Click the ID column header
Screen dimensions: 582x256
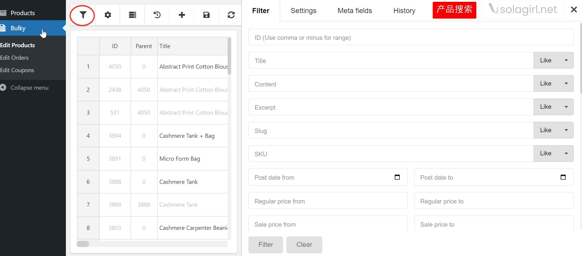click(115, 46)
